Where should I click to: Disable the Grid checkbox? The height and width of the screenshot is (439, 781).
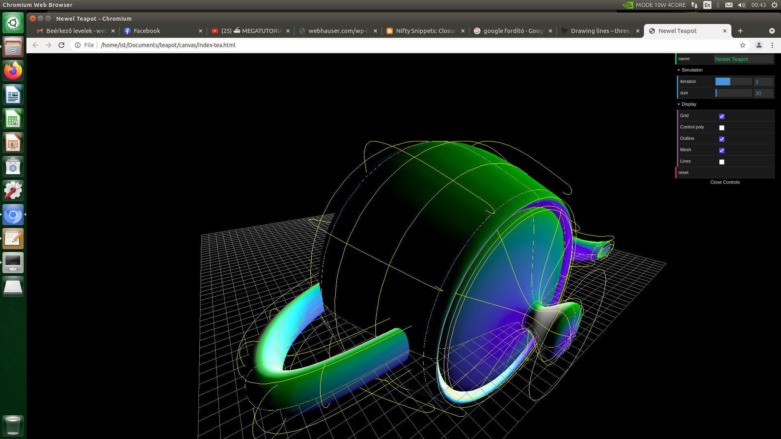[722, 116]
